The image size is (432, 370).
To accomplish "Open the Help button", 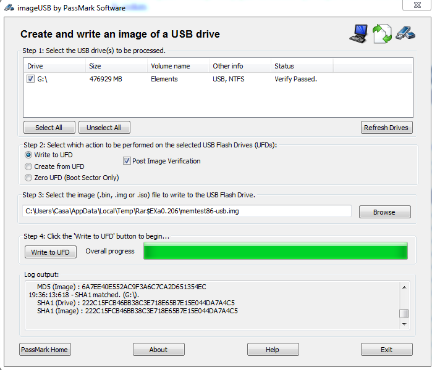I will pos(273,350).
